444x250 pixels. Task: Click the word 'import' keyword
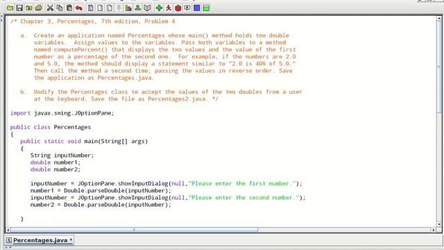coord(20,113)
